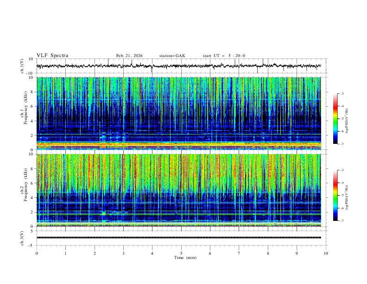Click the '8' tick label on the time axis
The image size is (367, 284).
click(268, 253)
